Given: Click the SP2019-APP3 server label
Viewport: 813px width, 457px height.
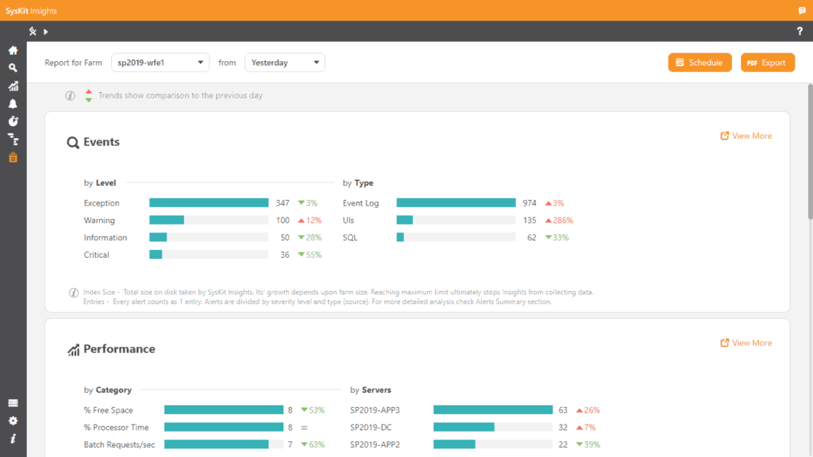Looking at the screenshot, I should (x=375, y=410).
